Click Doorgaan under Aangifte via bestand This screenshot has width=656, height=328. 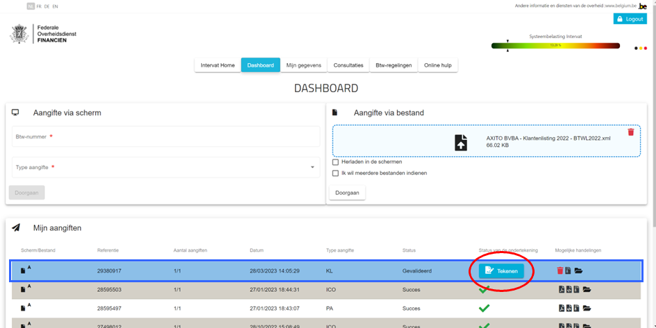347,193
